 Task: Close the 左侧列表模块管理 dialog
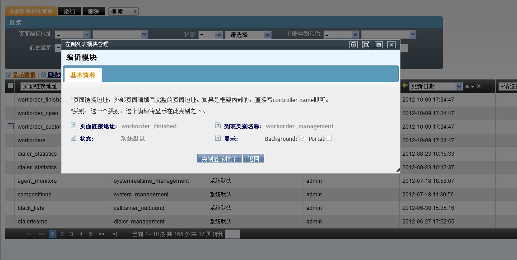point(391,45)
